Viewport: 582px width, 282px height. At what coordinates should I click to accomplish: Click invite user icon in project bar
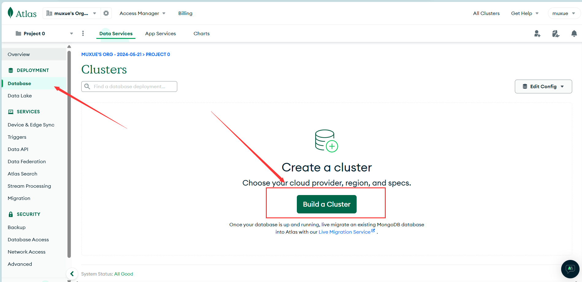click(537, 33)
